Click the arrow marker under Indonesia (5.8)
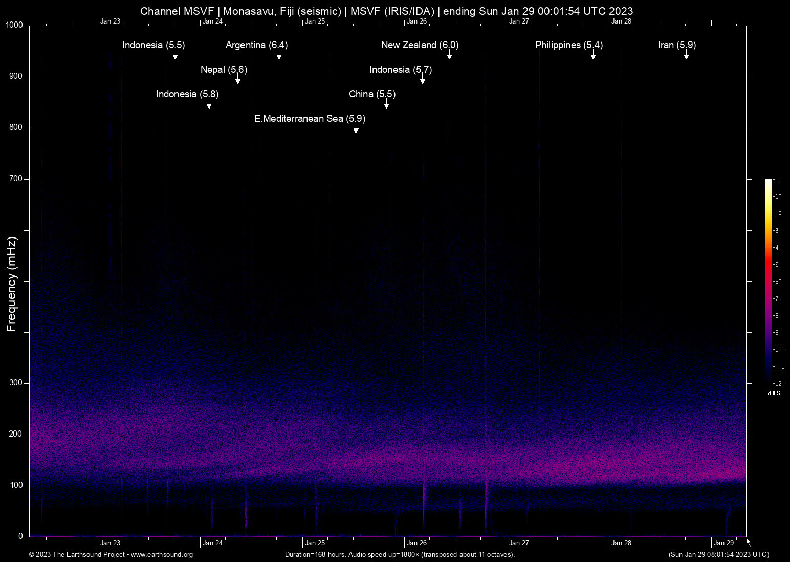 pyautogui.click(x=209, y=104)
